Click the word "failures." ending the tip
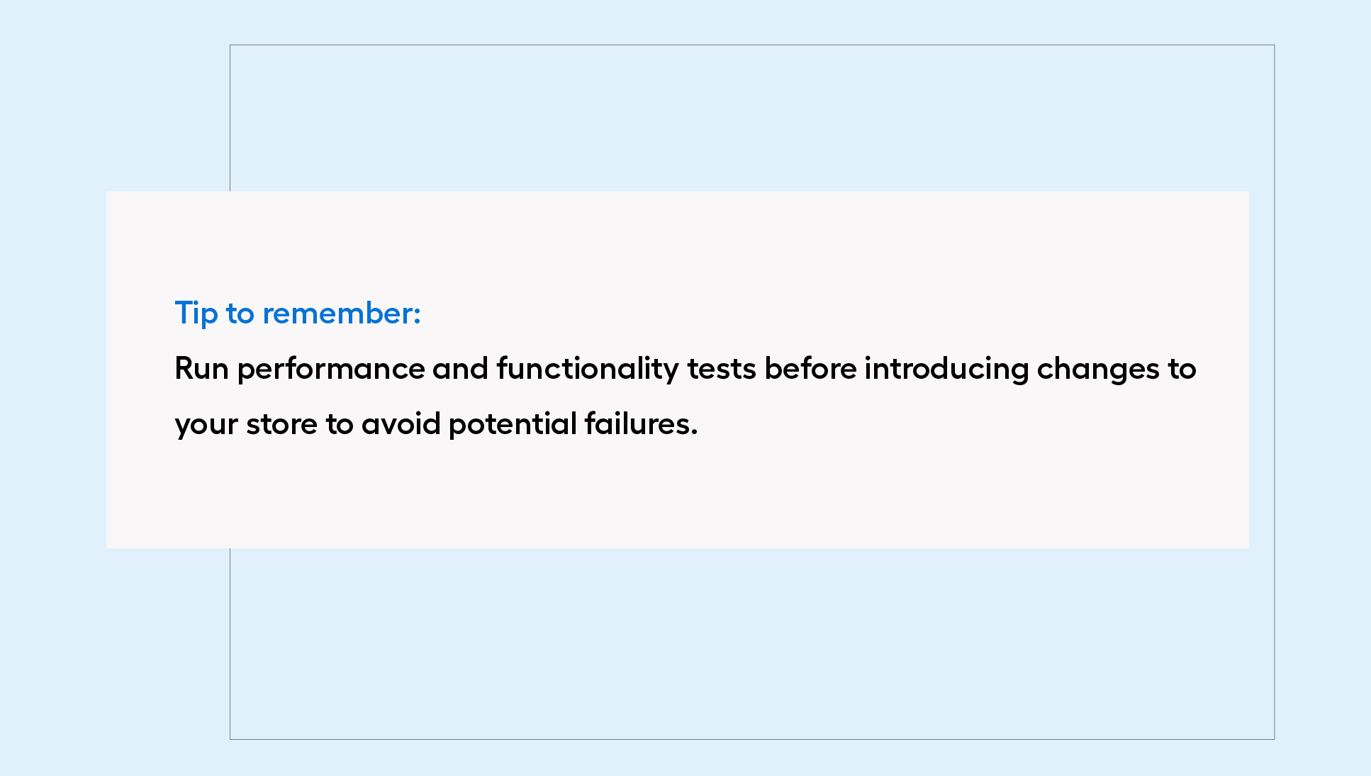This screenshot has height=776, width=1371. tap(642, 423)
